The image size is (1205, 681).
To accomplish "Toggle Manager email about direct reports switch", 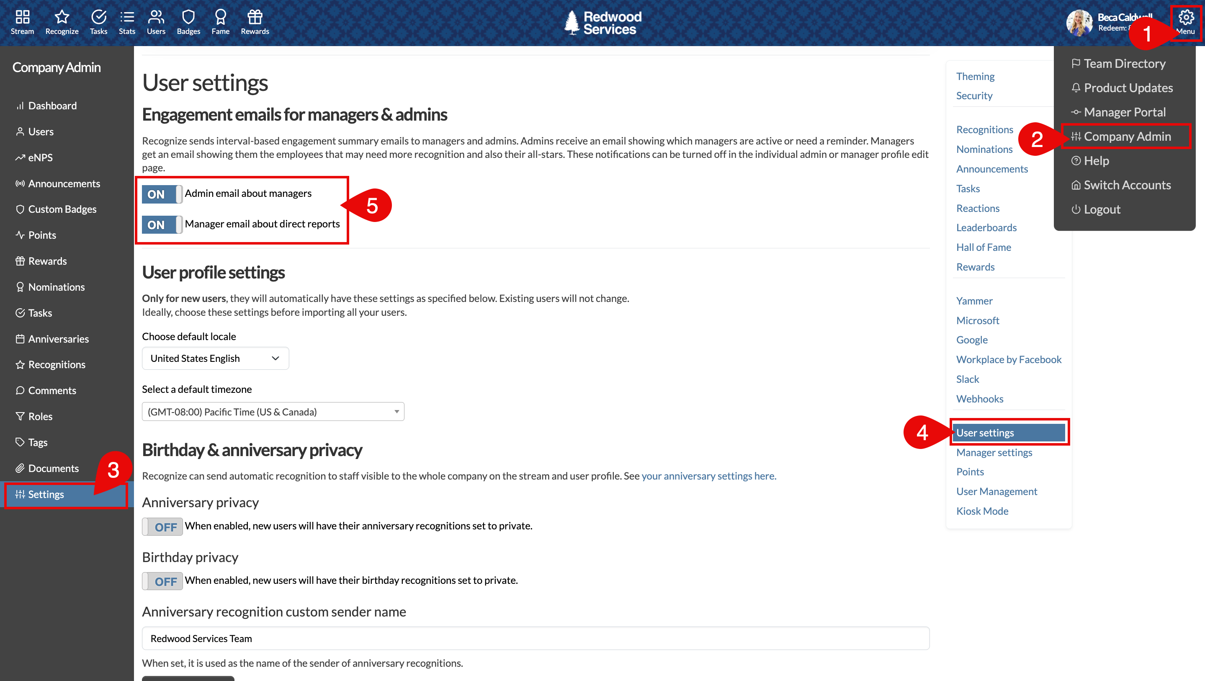I will (162, 224).
